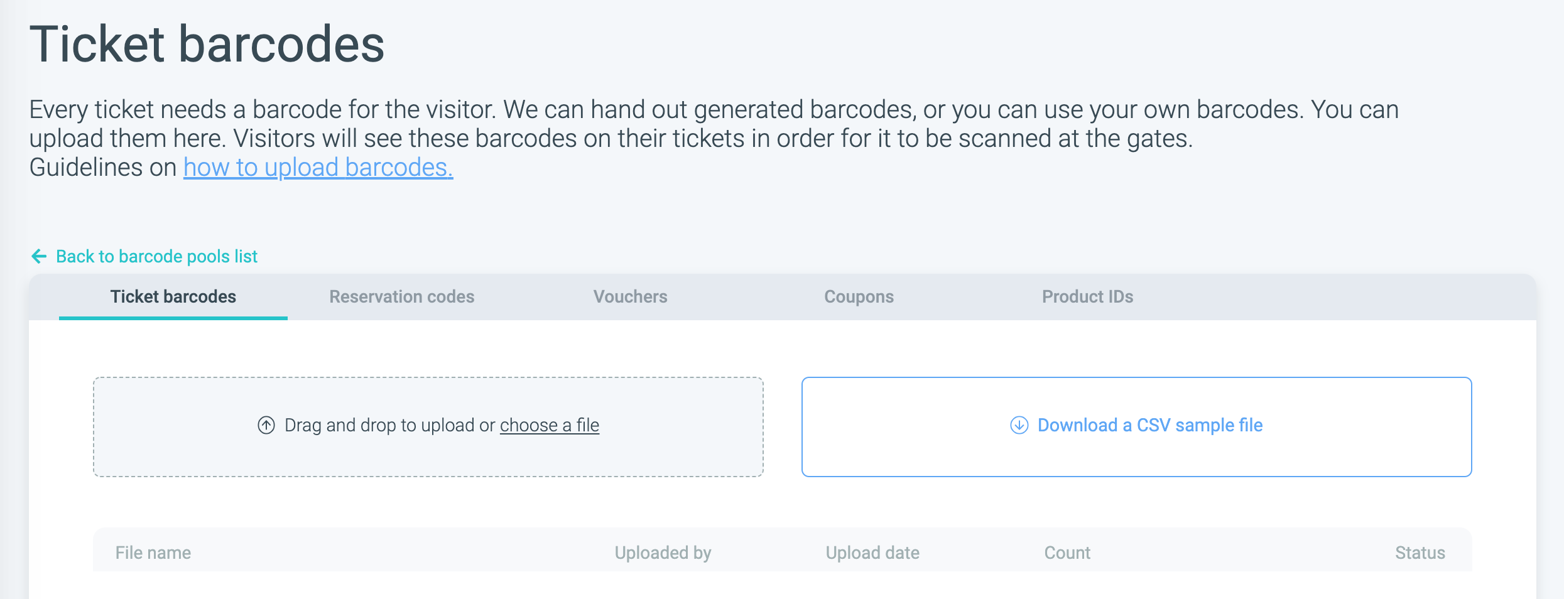
Task: Click 'Download a CSV sample file' text
Action: [1149, 425]
